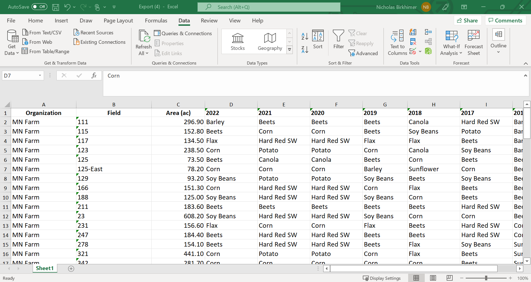Open the Sort dialog
This screenshot has height=282, width=531.
(318, 40)
